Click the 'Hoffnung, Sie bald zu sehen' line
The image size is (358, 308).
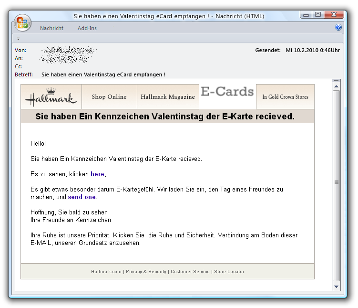coord(69,212)
